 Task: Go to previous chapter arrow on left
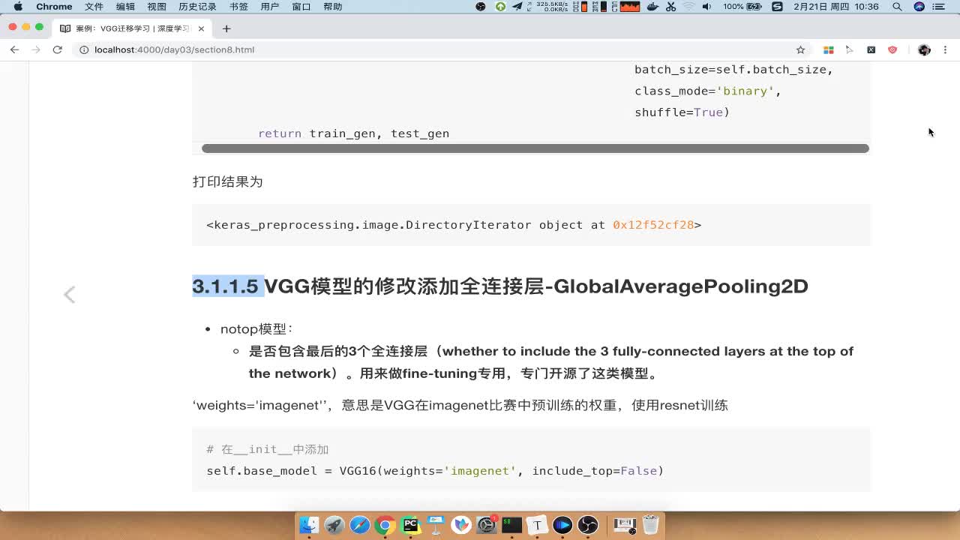tap(69, 294)
